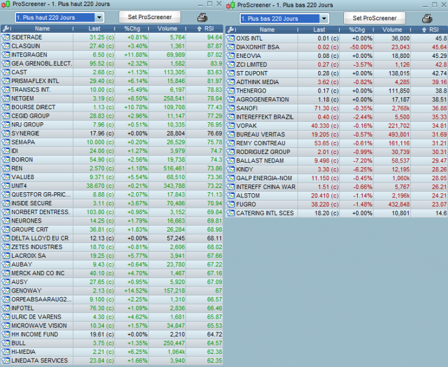
Task: Select the HI-MEDIA row name
Action: coord(23,352)
